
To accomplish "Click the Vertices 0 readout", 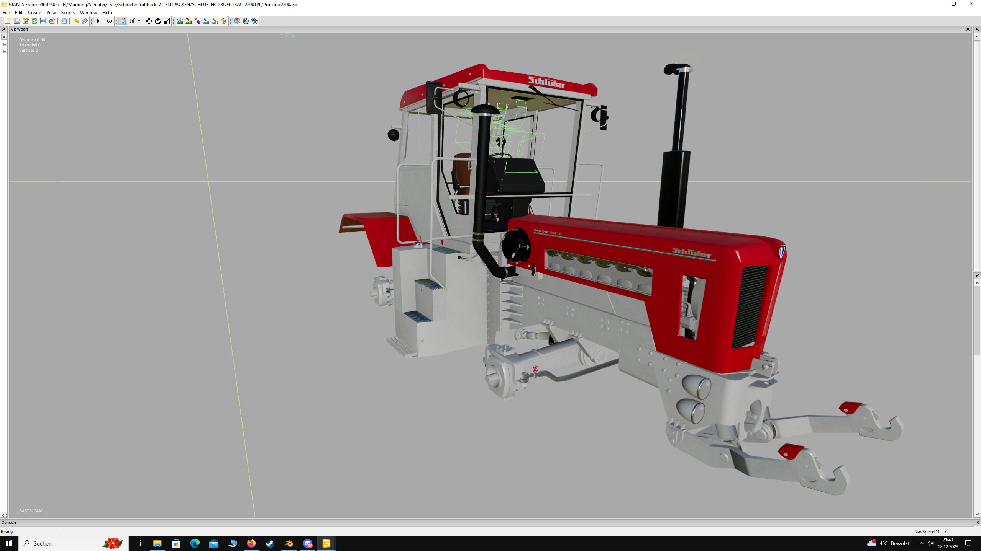I will coord(28,51).
